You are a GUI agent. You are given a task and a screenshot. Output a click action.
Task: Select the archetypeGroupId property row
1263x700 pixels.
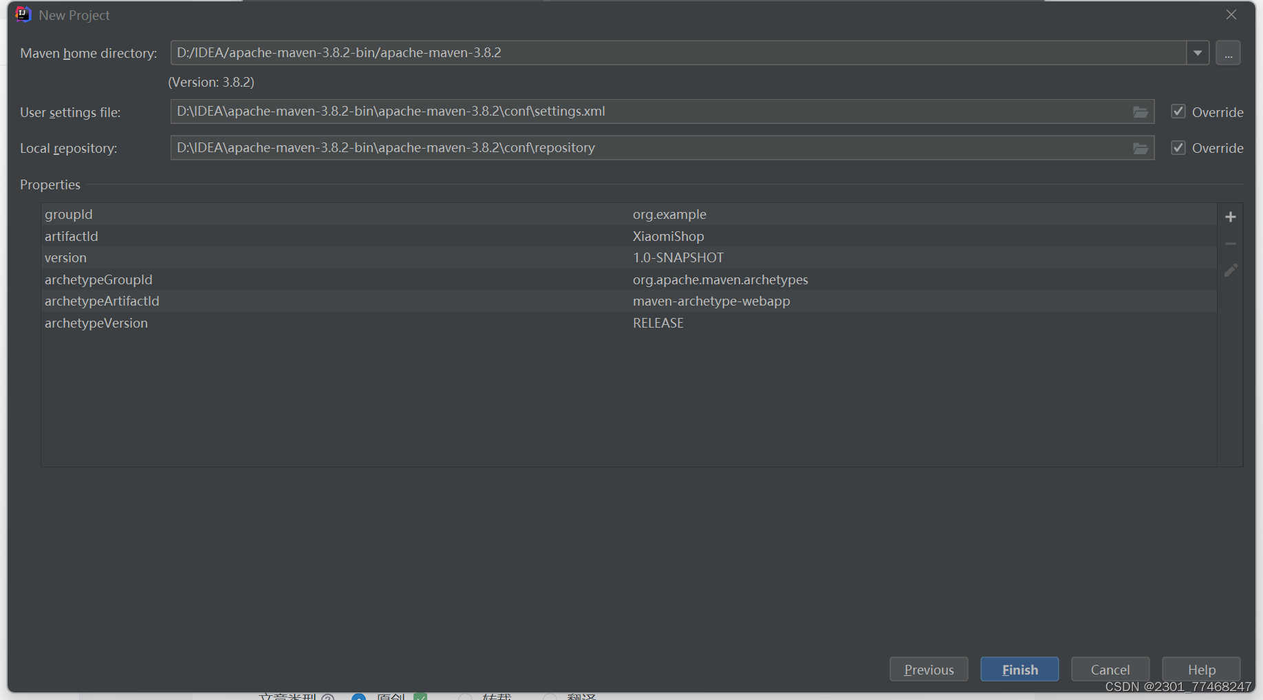tap(629, 279)
